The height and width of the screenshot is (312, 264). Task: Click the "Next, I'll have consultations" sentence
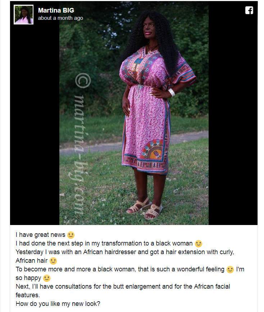[123, 291]
